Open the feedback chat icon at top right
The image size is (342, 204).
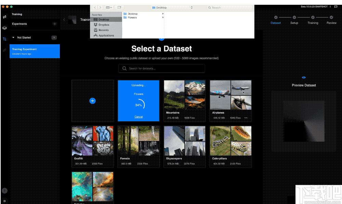(x=336, y=6)
